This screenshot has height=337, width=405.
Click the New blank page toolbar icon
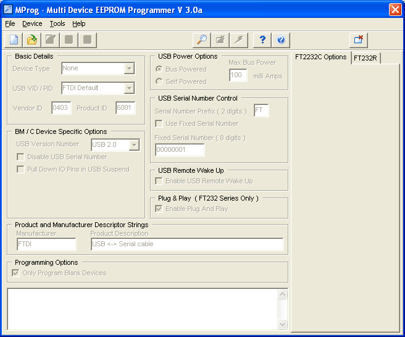tap(14, 40)
